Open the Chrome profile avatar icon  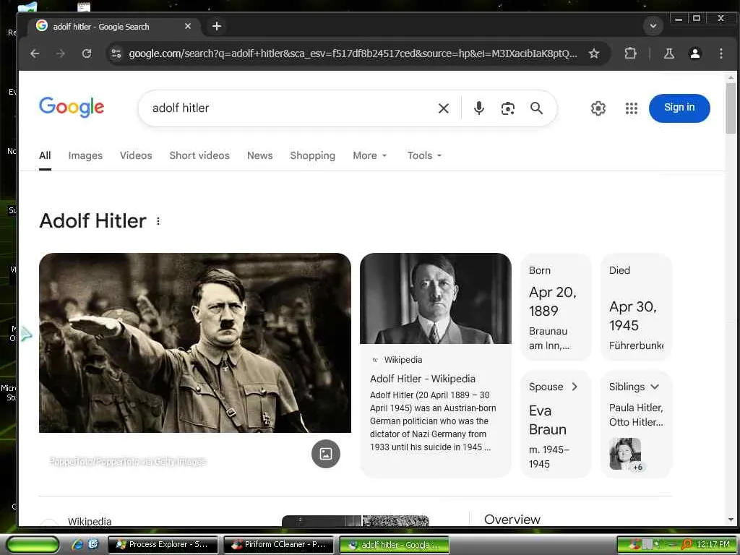(x=694, y=53)
